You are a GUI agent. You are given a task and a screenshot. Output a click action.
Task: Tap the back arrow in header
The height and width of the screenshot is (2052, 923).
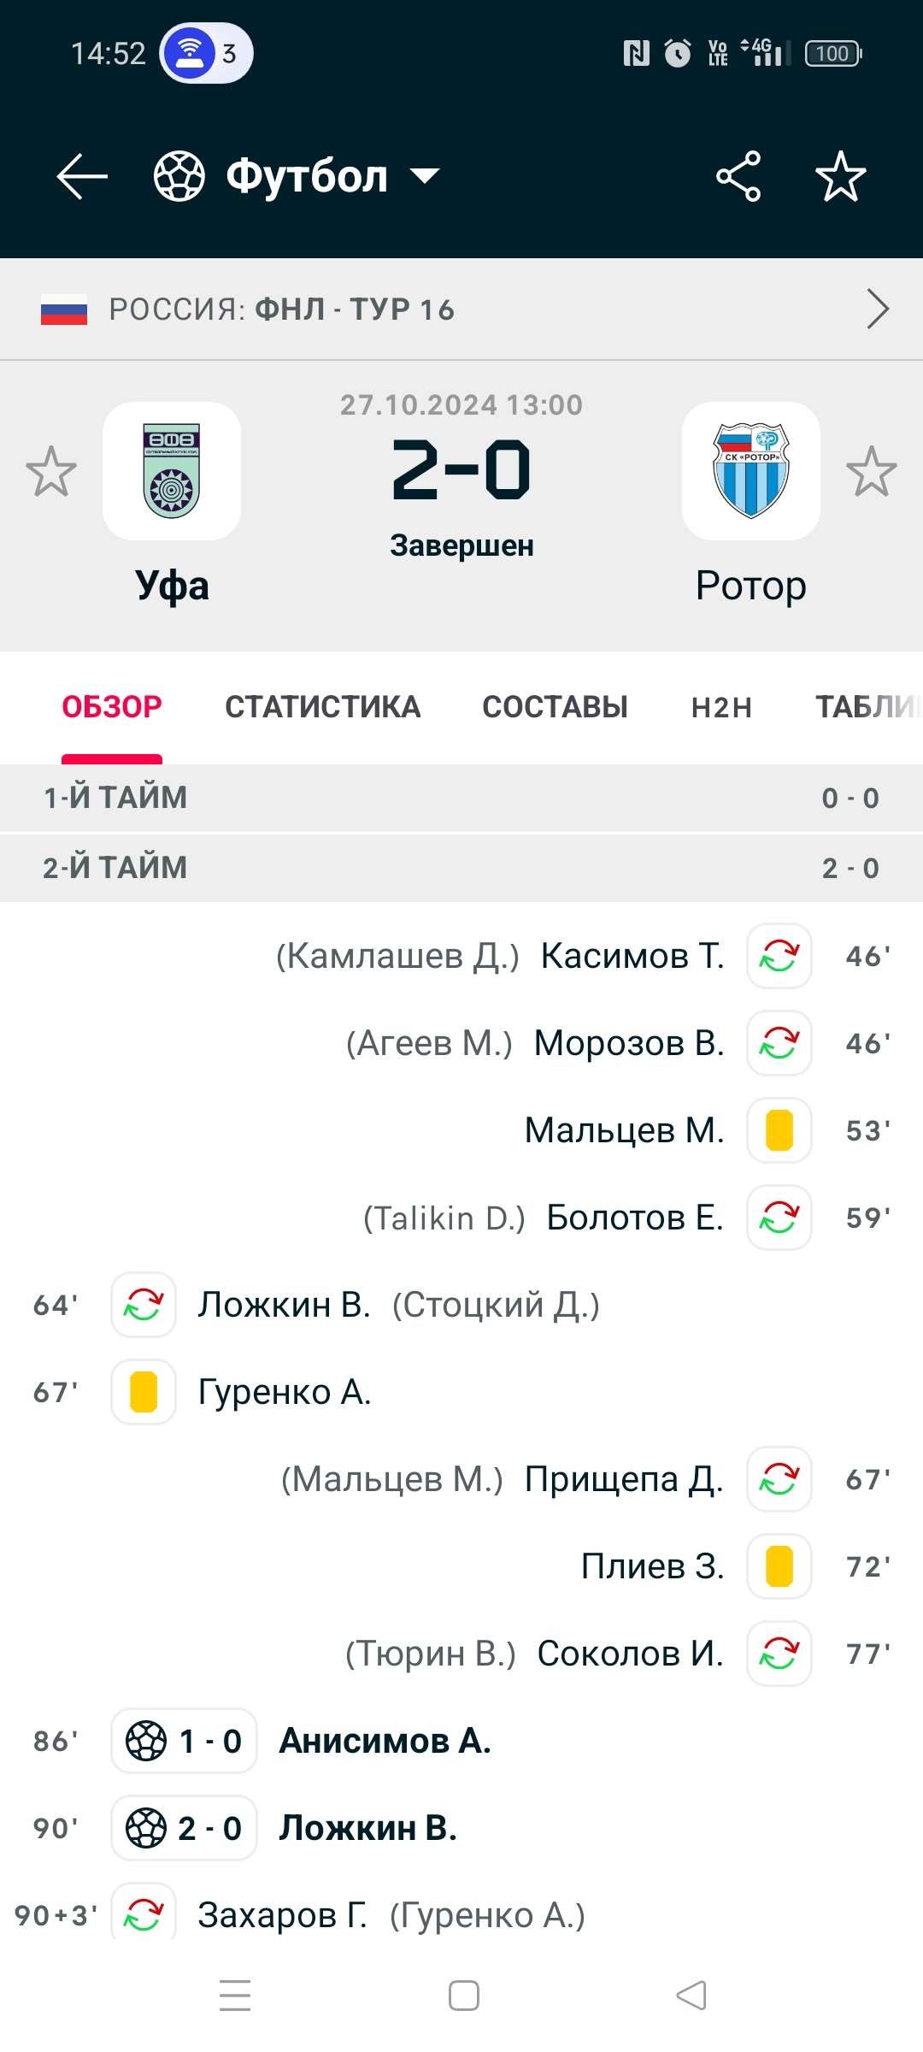(82, 176)
